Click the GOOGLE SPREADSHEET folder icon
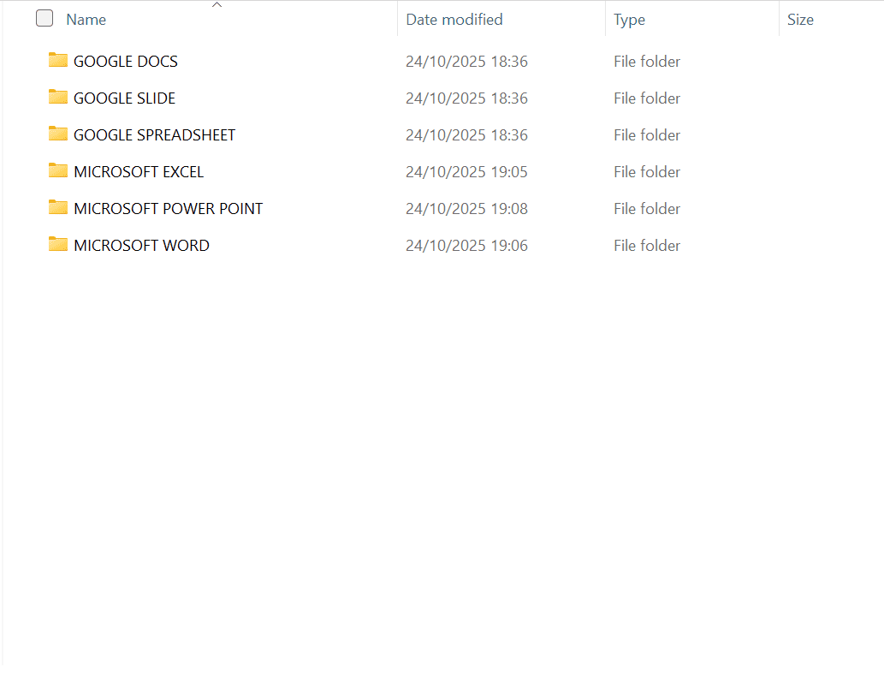 click(x=58, y=134)
